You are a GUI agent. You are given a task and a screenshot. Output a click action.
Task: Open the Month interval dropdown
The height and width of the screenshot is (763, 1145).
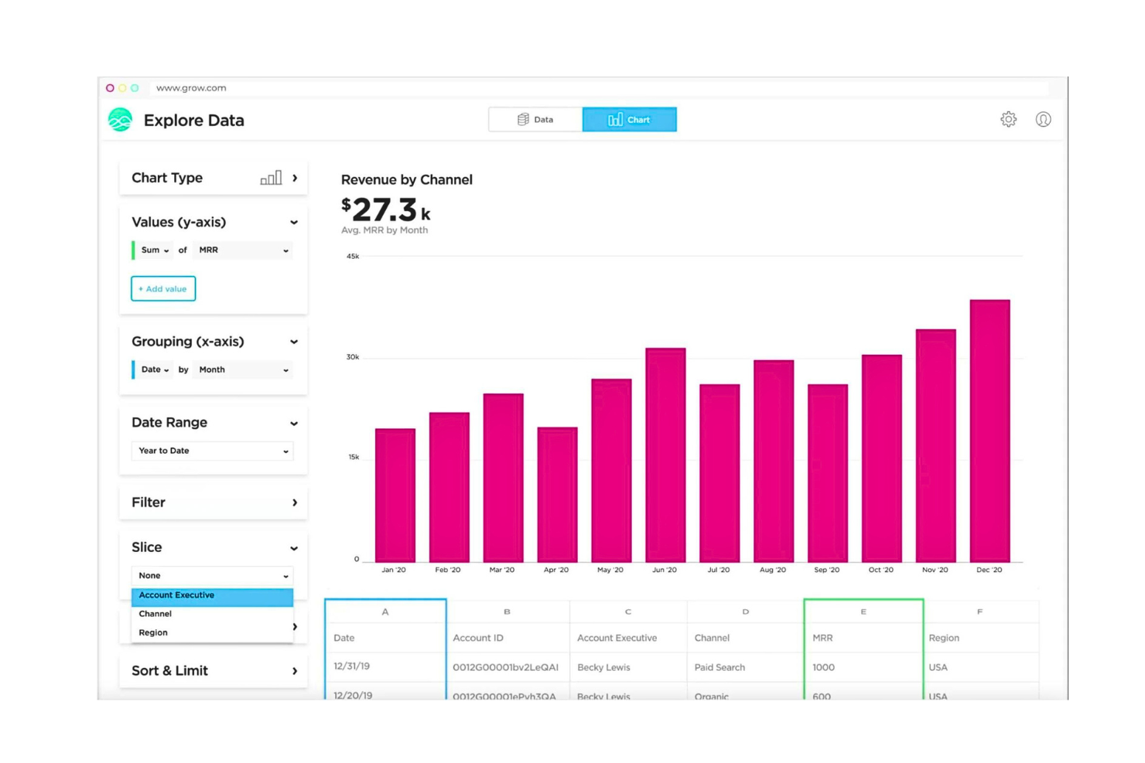(x=244, y=370)
